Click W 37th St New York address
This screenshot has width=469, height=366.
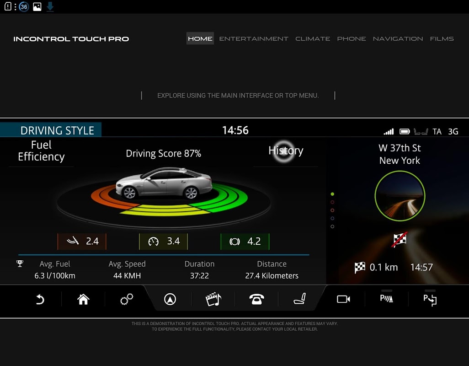pos(400,154)
